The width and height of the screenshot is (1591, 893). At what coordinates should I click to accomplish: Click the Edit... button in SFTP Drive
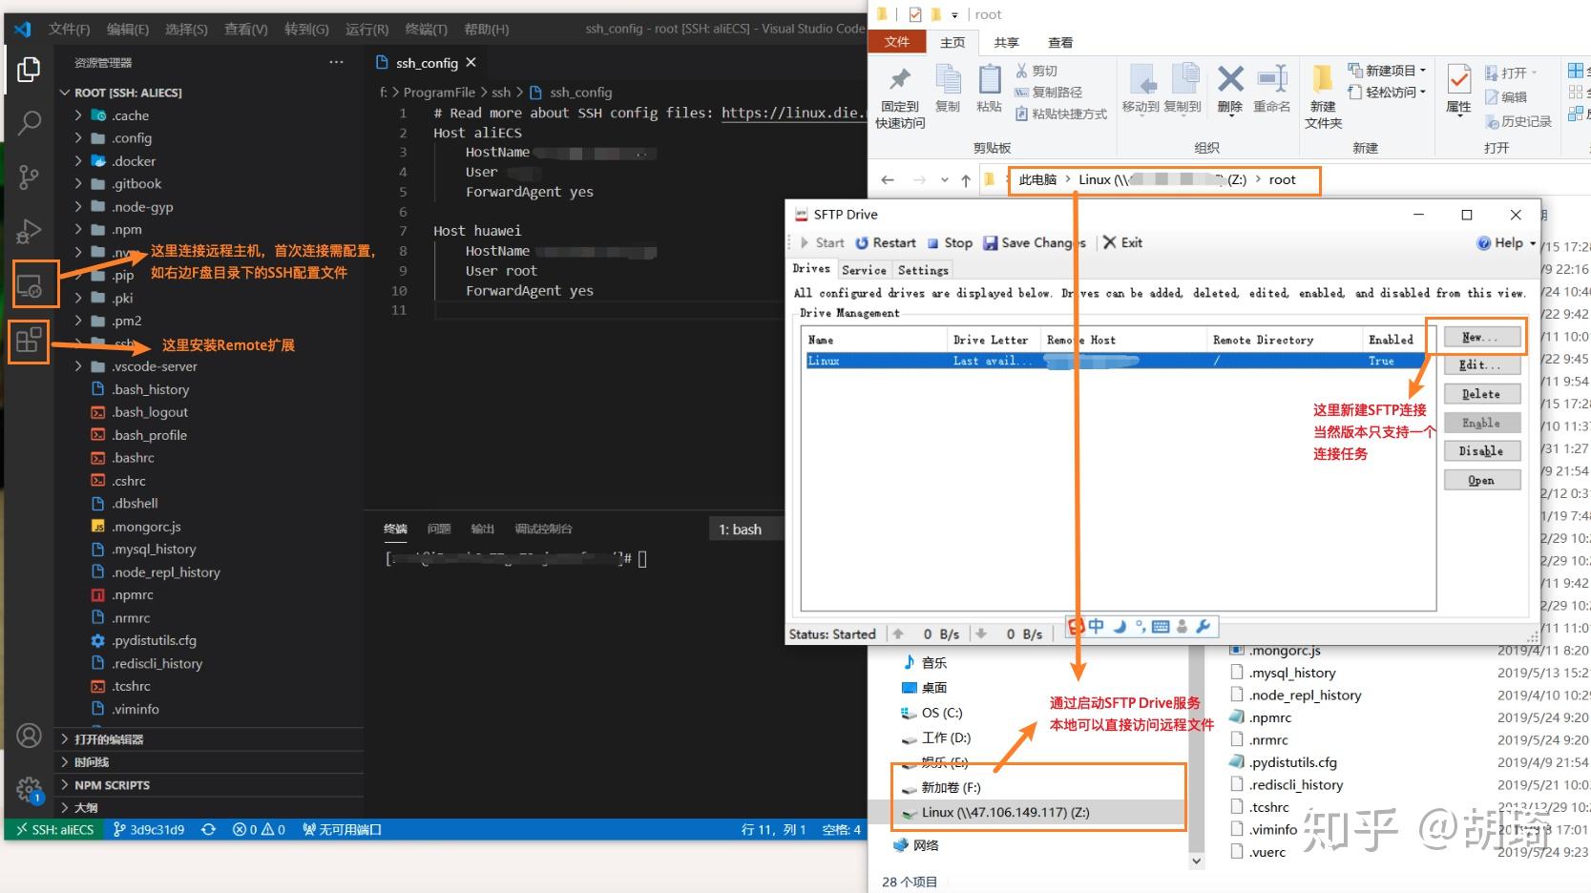coord(1481,365)
